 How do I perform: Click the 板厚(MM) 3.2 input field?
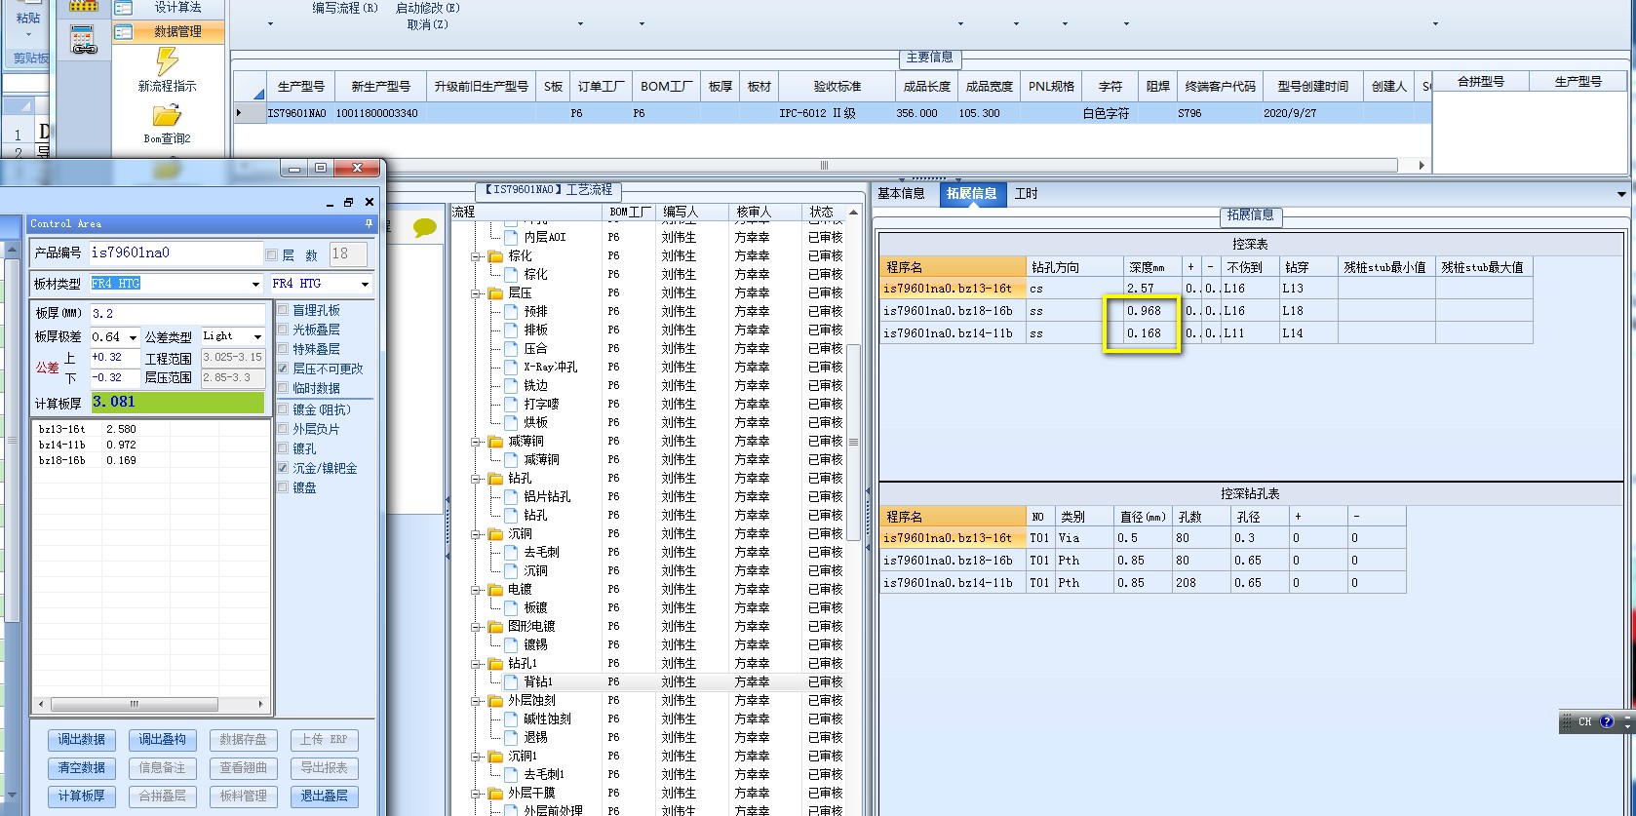[176, 314]
